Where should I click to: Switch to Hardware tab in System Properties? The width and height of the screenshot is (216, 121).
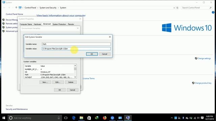click(x=37, y=24)
